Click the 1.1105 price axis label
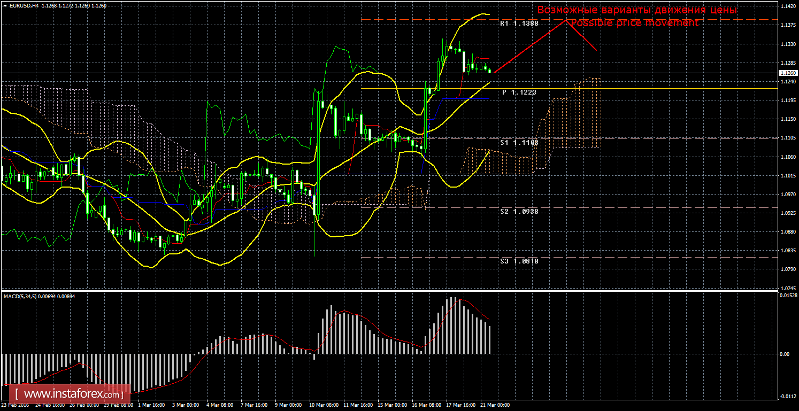 [788, 138]
